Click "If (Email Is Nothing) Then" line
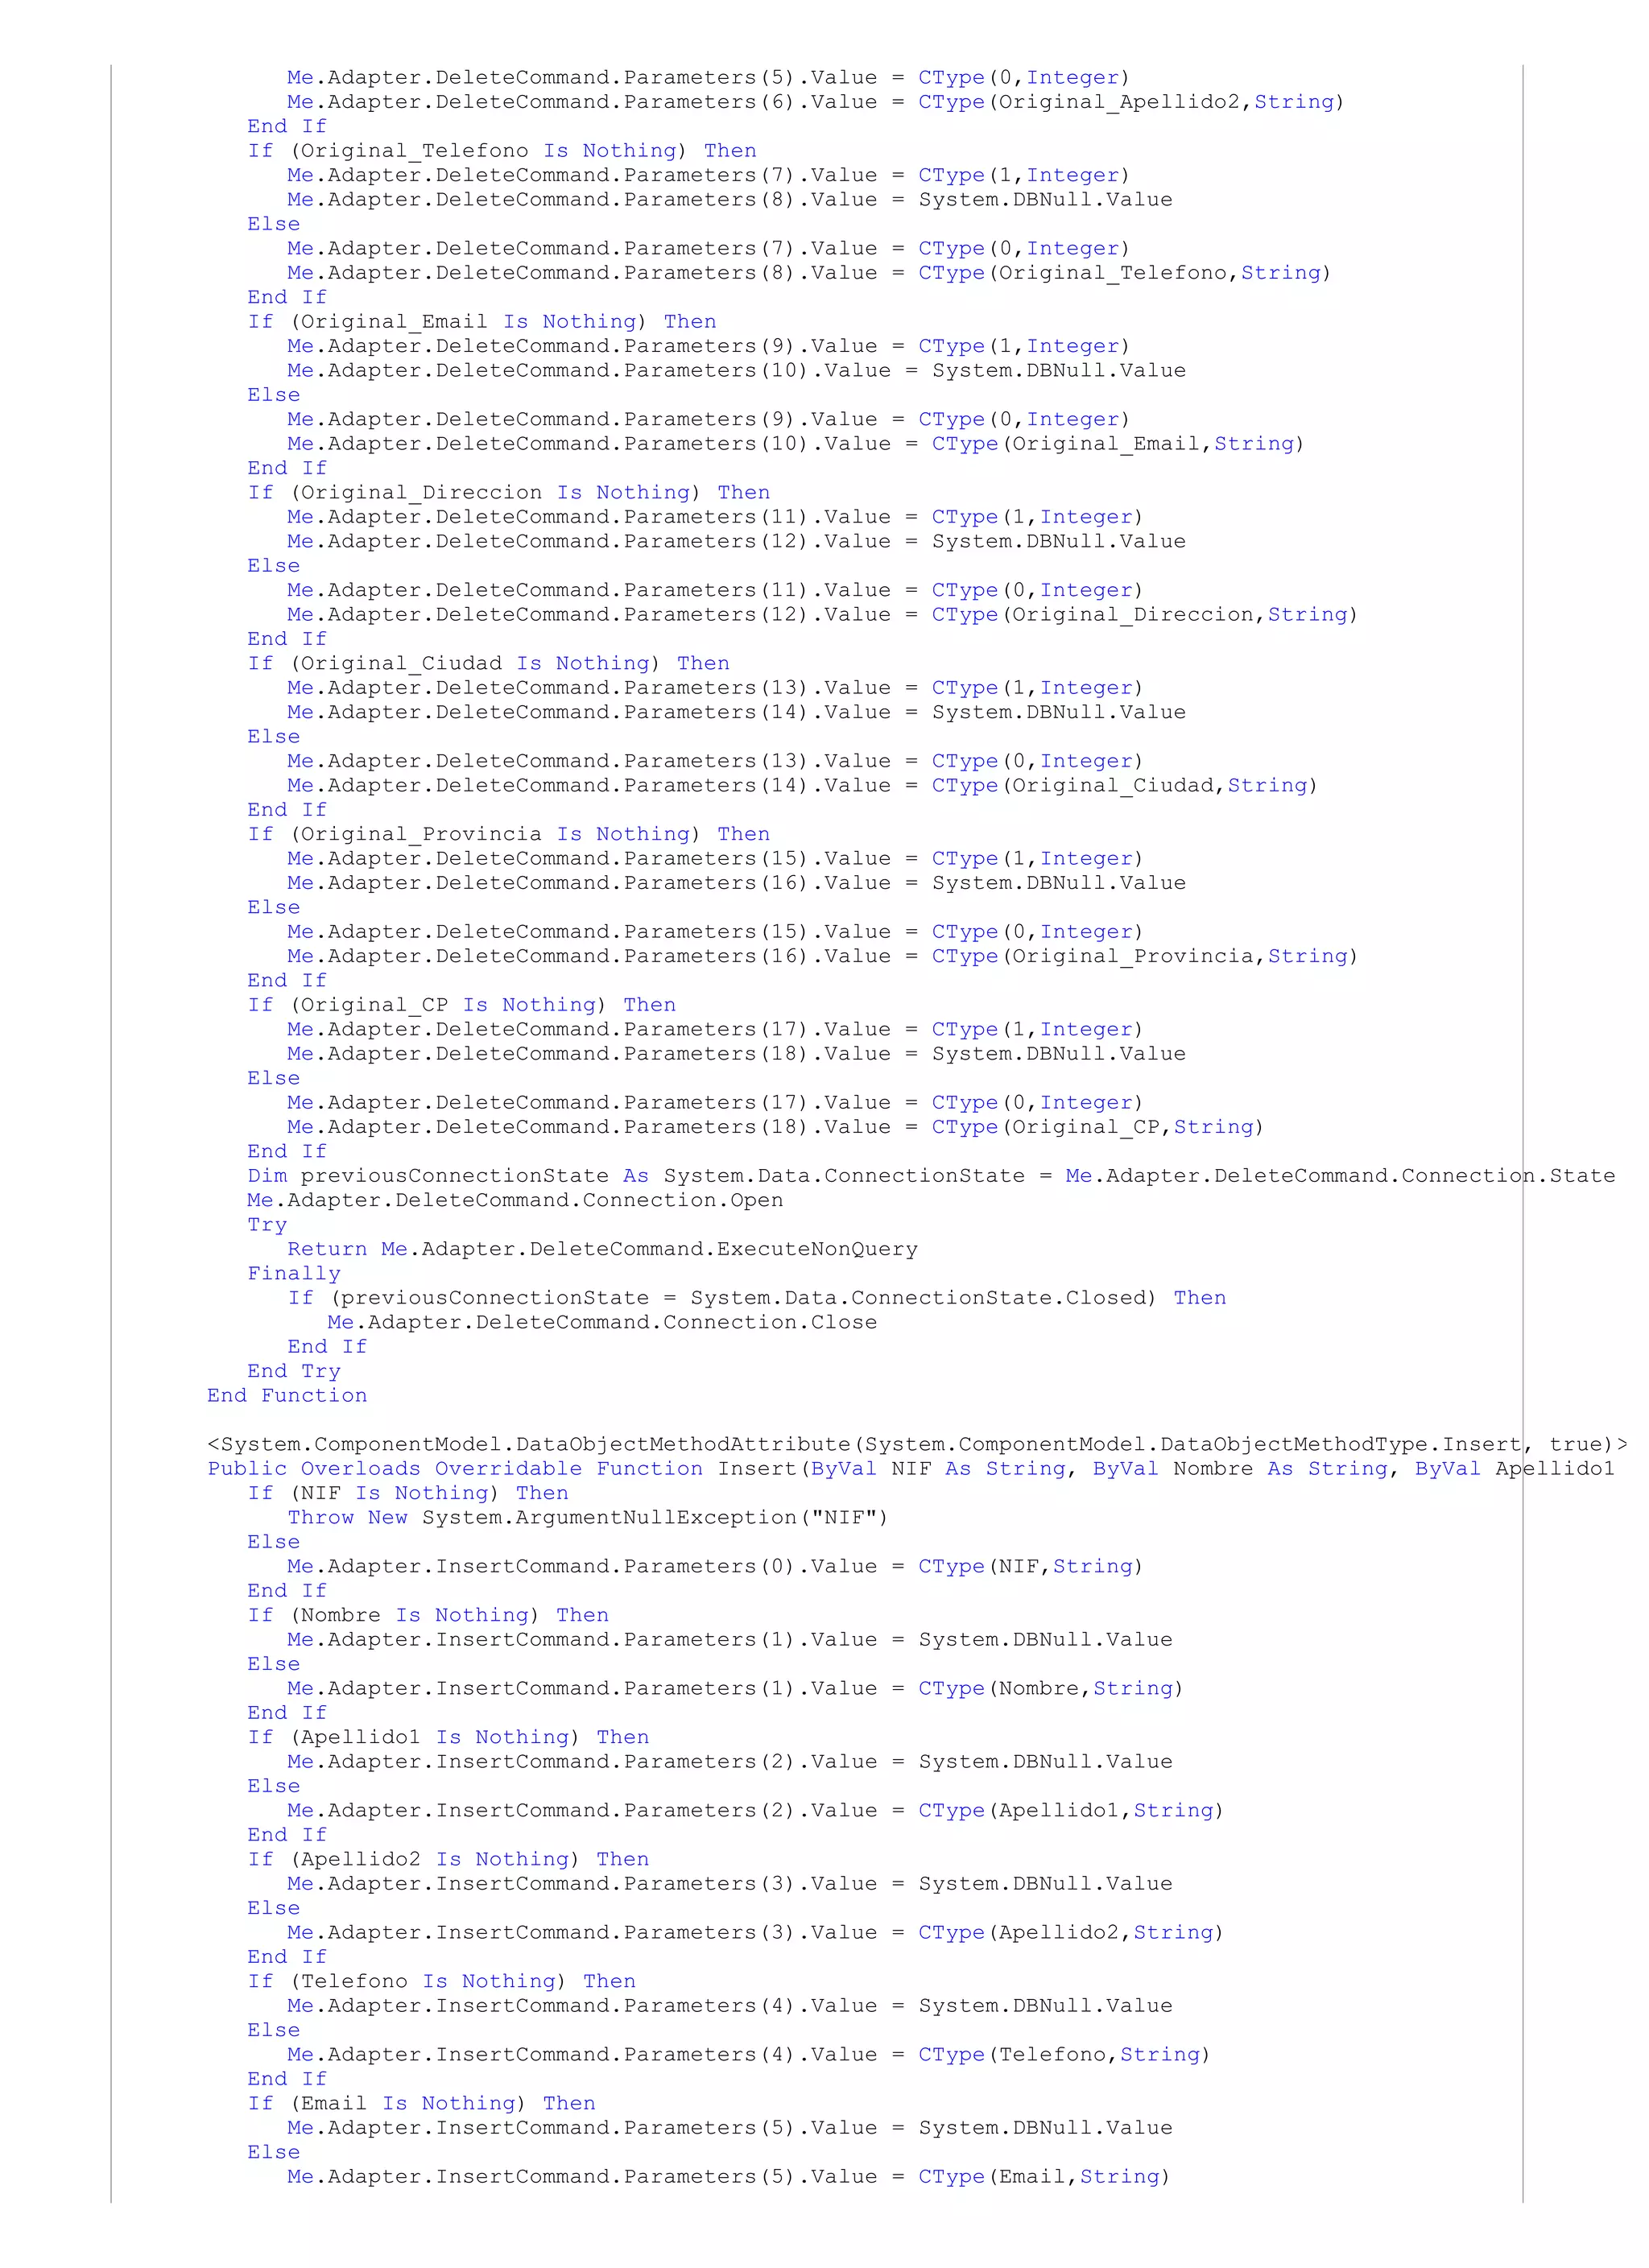The height and width of the screenshot is (2268, 1649). (421, 2104)
